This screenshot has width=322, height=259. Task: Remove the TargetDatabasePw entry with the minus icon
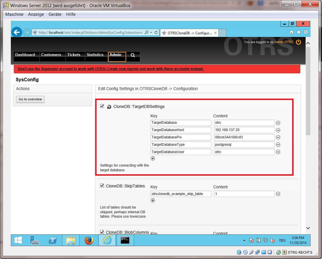(278, 137)
